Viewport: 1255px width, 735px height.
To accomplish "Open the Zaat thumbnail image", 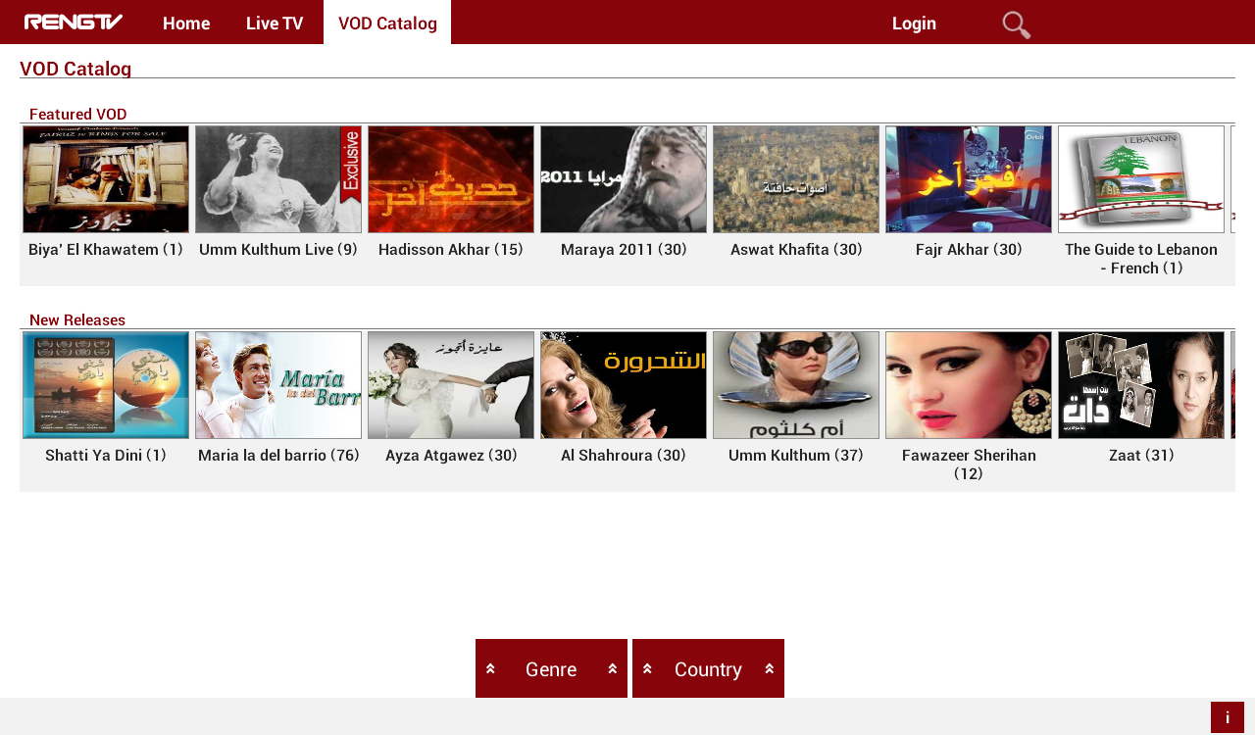I will coord(1141,385).
